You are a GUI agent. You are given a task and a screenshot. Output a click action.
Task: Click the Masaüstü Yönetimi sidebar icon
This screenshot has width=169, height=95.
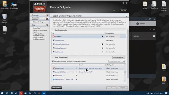[47, 19]
